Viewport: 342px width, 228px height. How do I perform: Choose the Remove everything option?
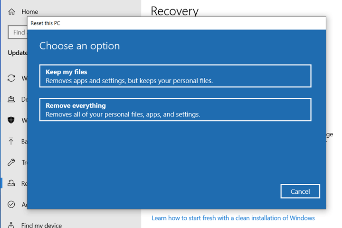(175, 110)
